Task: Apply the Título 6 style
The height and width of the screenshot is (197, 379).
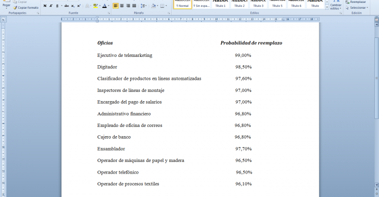Action: pyautogui.click(x=296, y=4)
